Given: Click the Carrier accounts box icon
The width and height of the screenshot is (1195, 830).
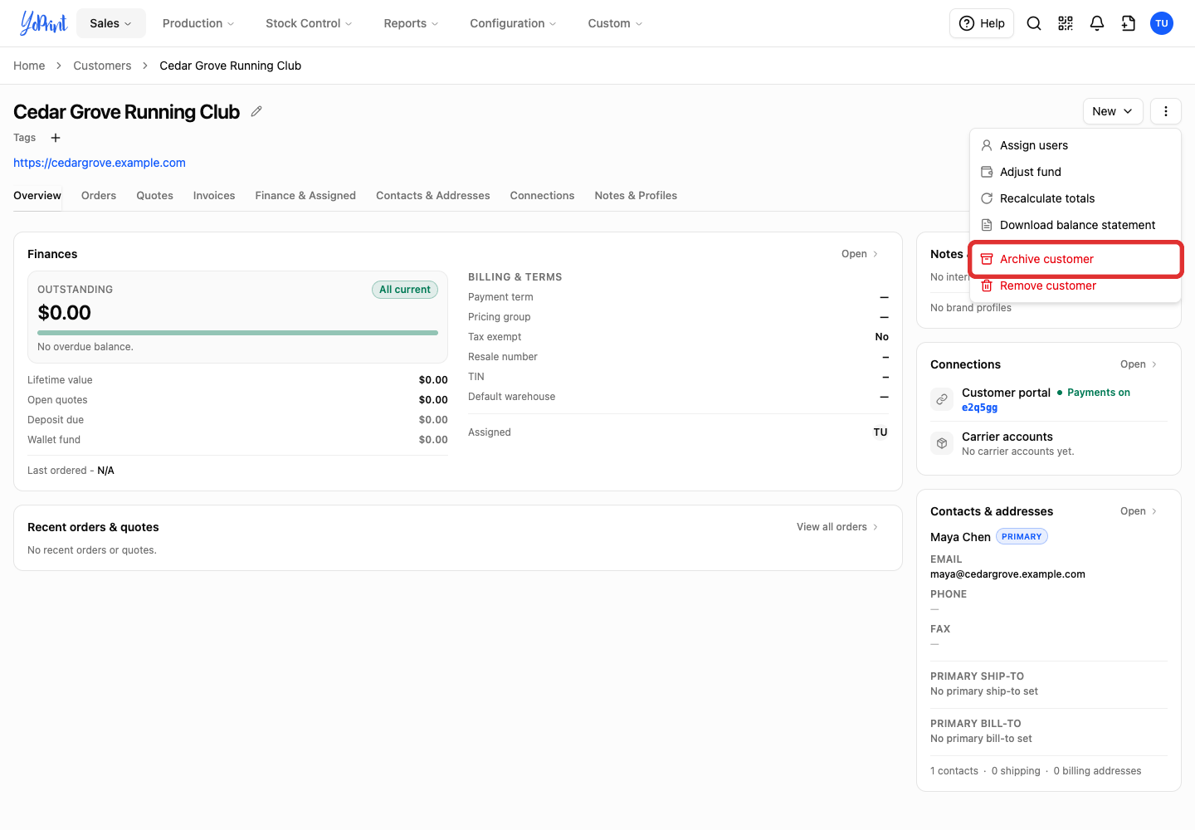Looking at the screenshot, I should tap(942, 443).
